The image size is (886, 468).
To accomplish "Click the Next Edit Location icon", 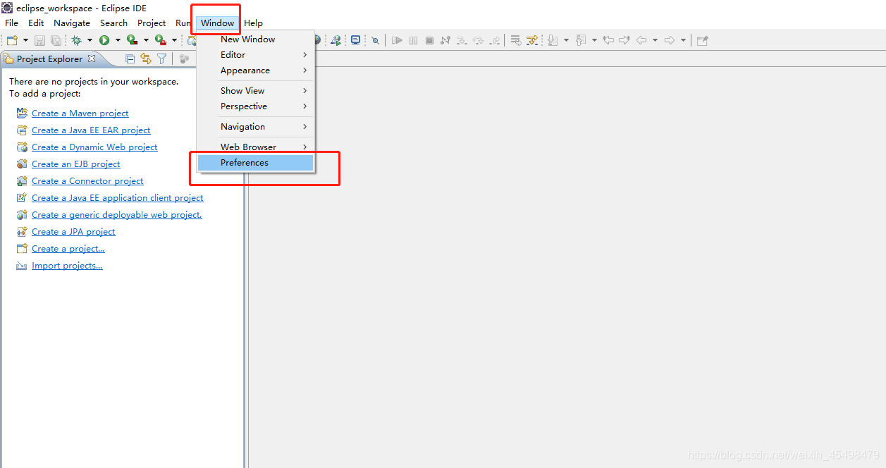I will point(624,40).
